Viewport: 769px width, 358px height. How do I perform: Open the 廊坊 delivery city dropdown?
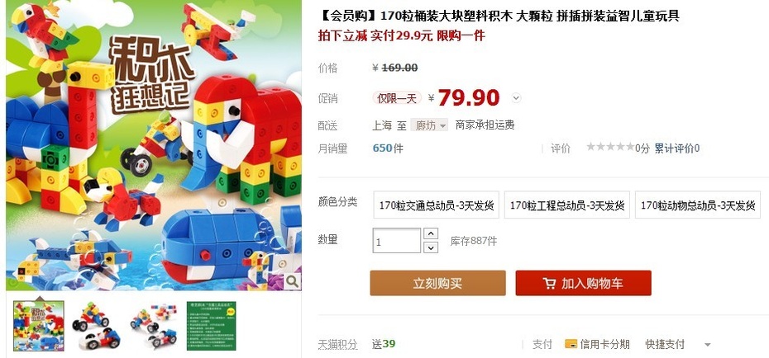tap(429, 125)
